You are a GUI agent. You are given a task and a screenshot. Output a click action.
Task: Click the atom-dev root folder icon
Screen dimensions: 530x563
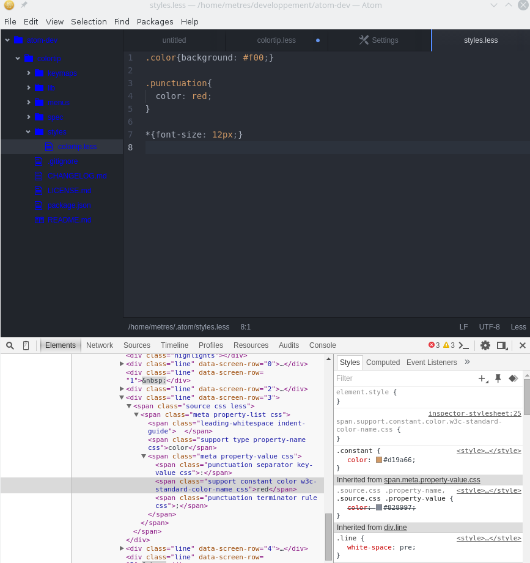point(18,40)
